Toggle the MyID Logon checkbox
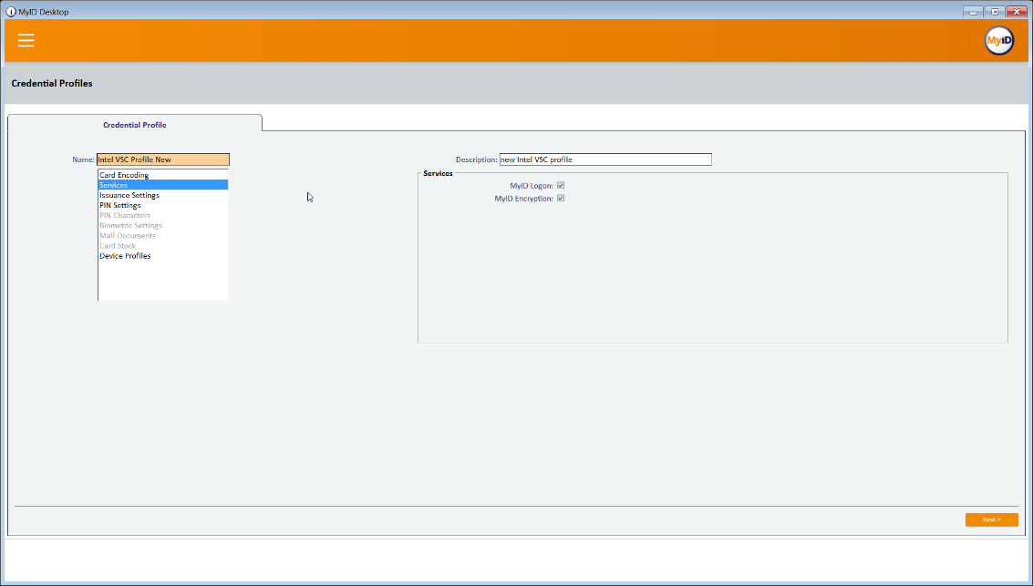 click(561, 186)
